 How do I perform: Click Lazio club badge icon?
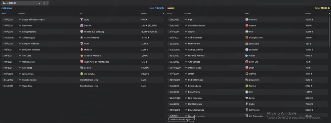(81, 20)
